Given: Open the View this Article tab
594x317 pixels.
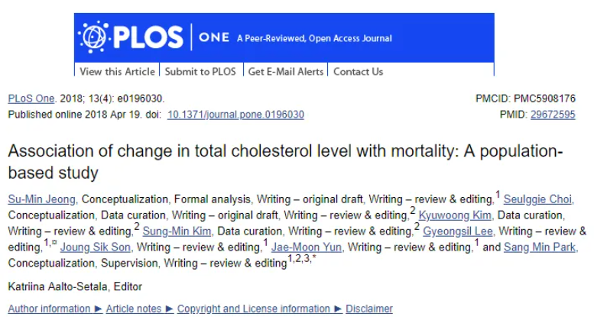Looking at the screenshot, I should (x=117, y=71).
